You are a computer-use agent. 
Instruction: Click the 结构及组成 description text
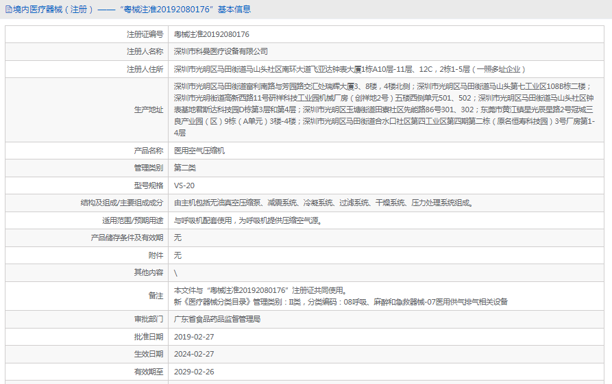point(323,203)
